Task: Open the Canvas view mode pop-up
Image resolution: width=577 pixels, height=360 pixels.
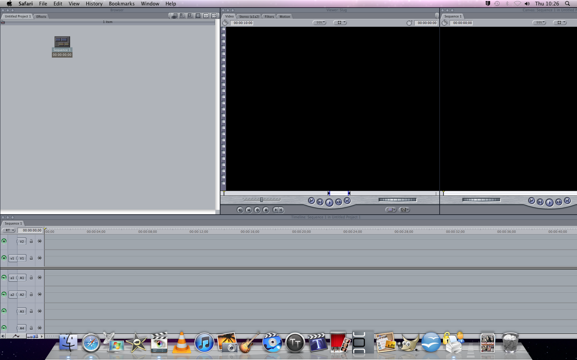Action: pos(560,23)
